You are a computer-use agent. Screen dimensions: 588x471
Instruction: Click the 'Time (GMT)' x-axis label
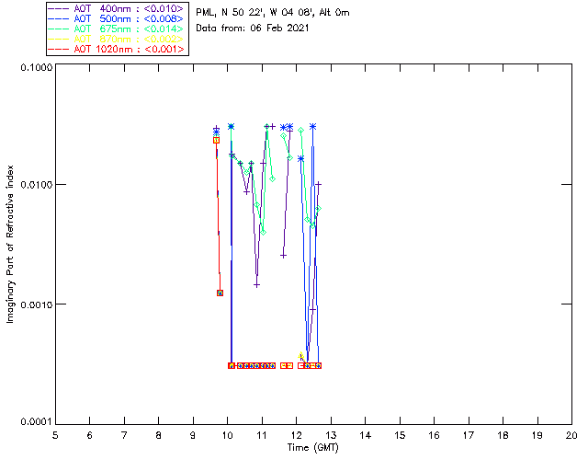click(312, 448)
